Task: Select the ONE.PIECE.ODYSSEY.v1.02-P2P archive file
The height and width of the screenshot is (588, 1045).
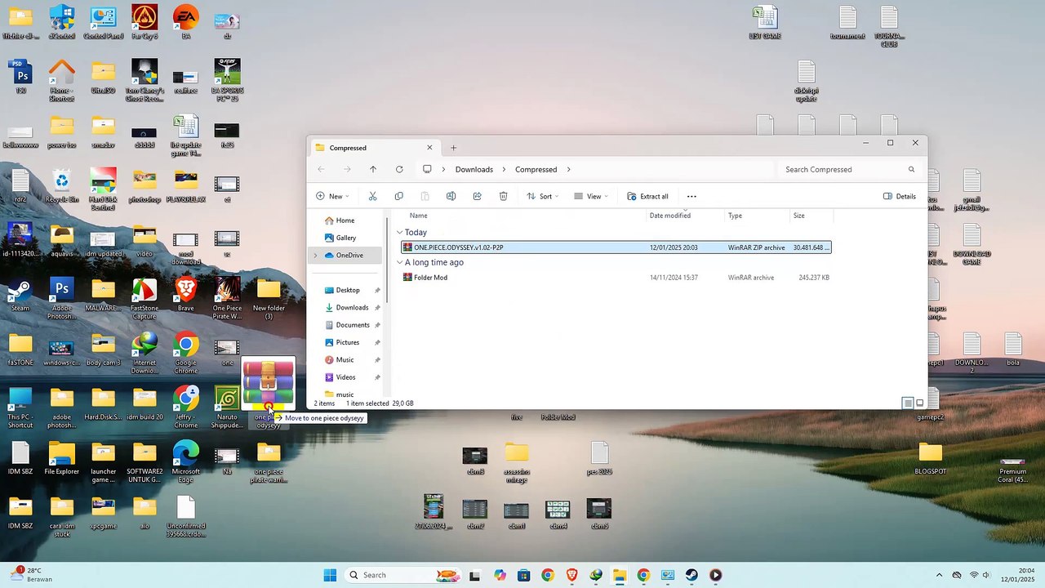Action: pyautogui.click(x=616, y=247)
